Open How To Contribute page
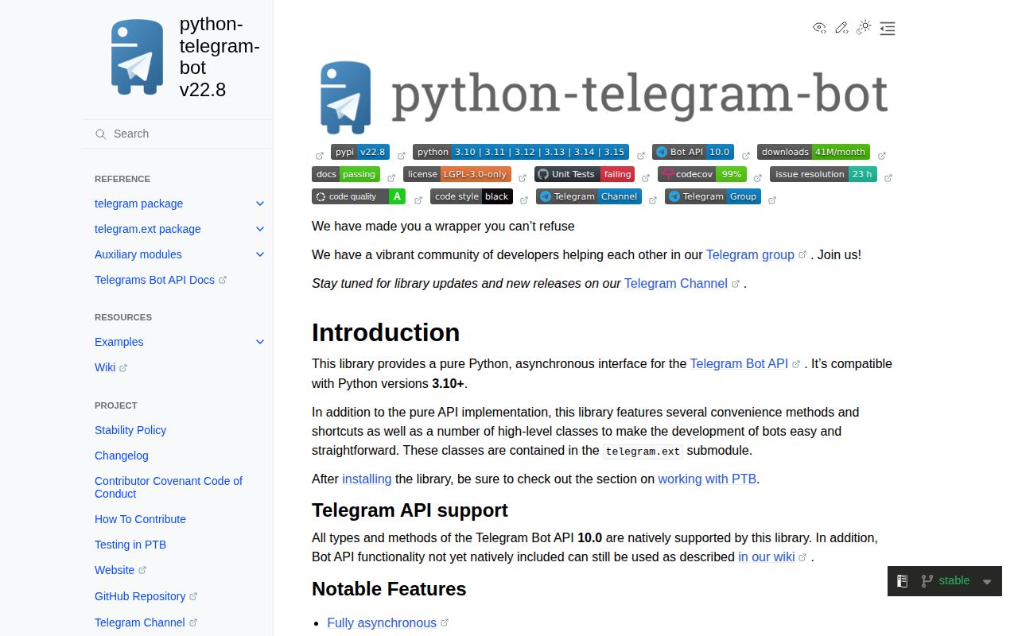1018x636 pixels. click(140, 519)
